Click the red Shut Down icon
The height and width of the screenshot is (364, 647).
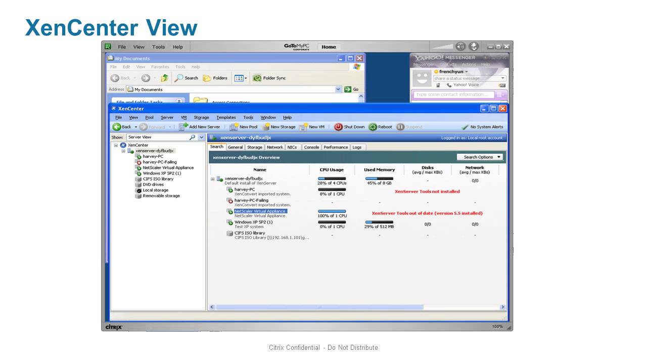[x=338, y=127]
